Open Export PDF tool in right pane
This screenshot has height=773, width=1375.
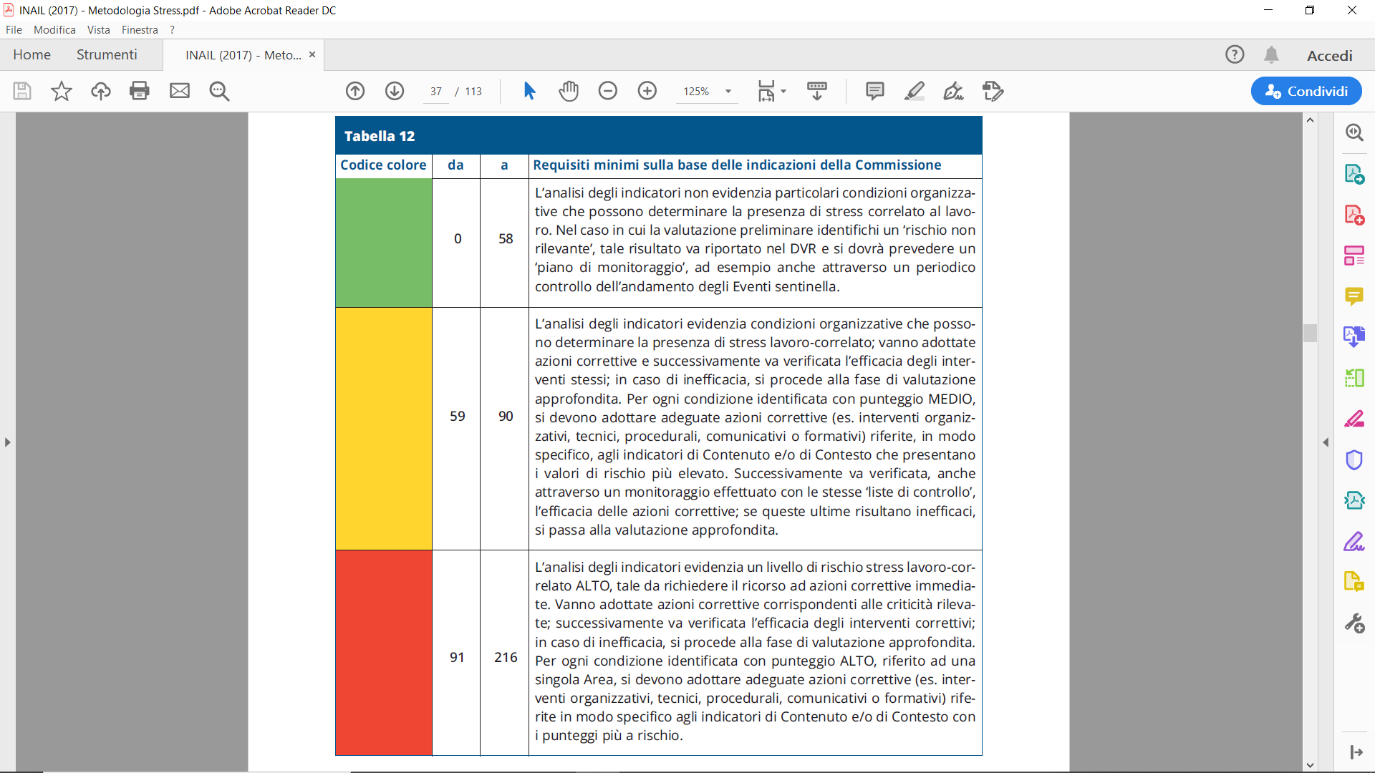pos(1354,174)
